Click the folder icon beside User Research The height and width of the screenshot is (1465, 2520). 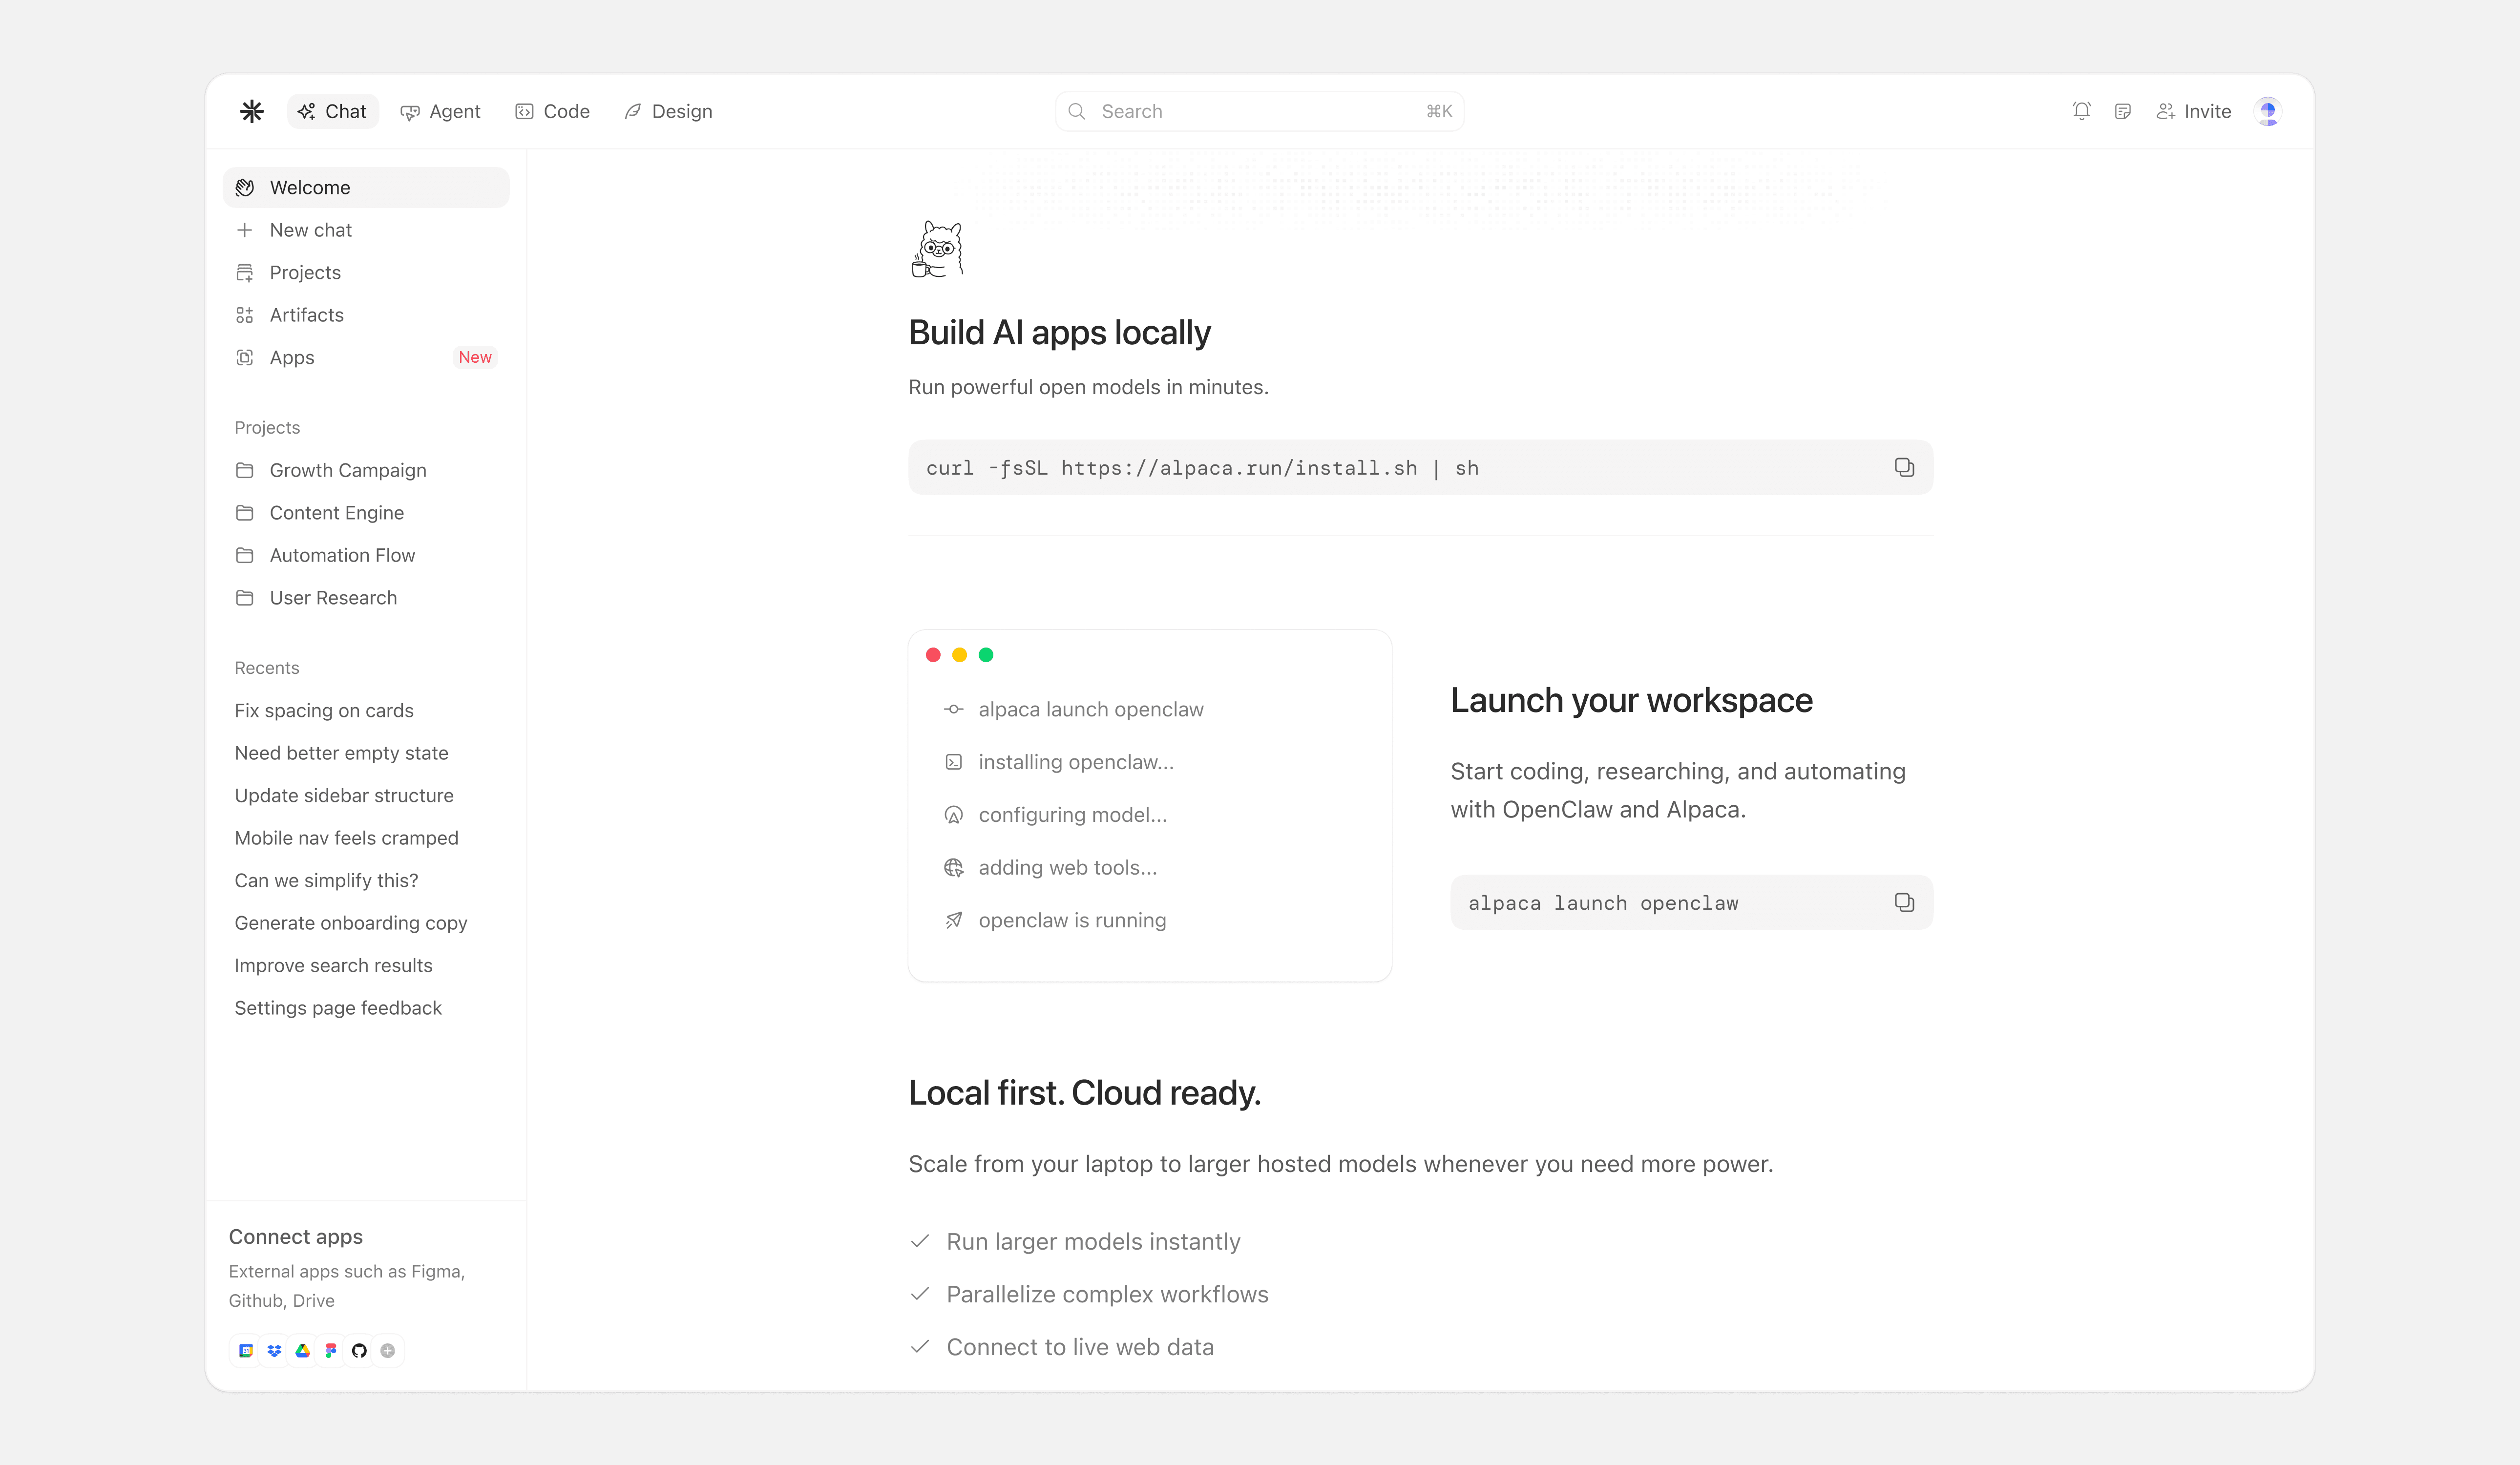point(244,597)
